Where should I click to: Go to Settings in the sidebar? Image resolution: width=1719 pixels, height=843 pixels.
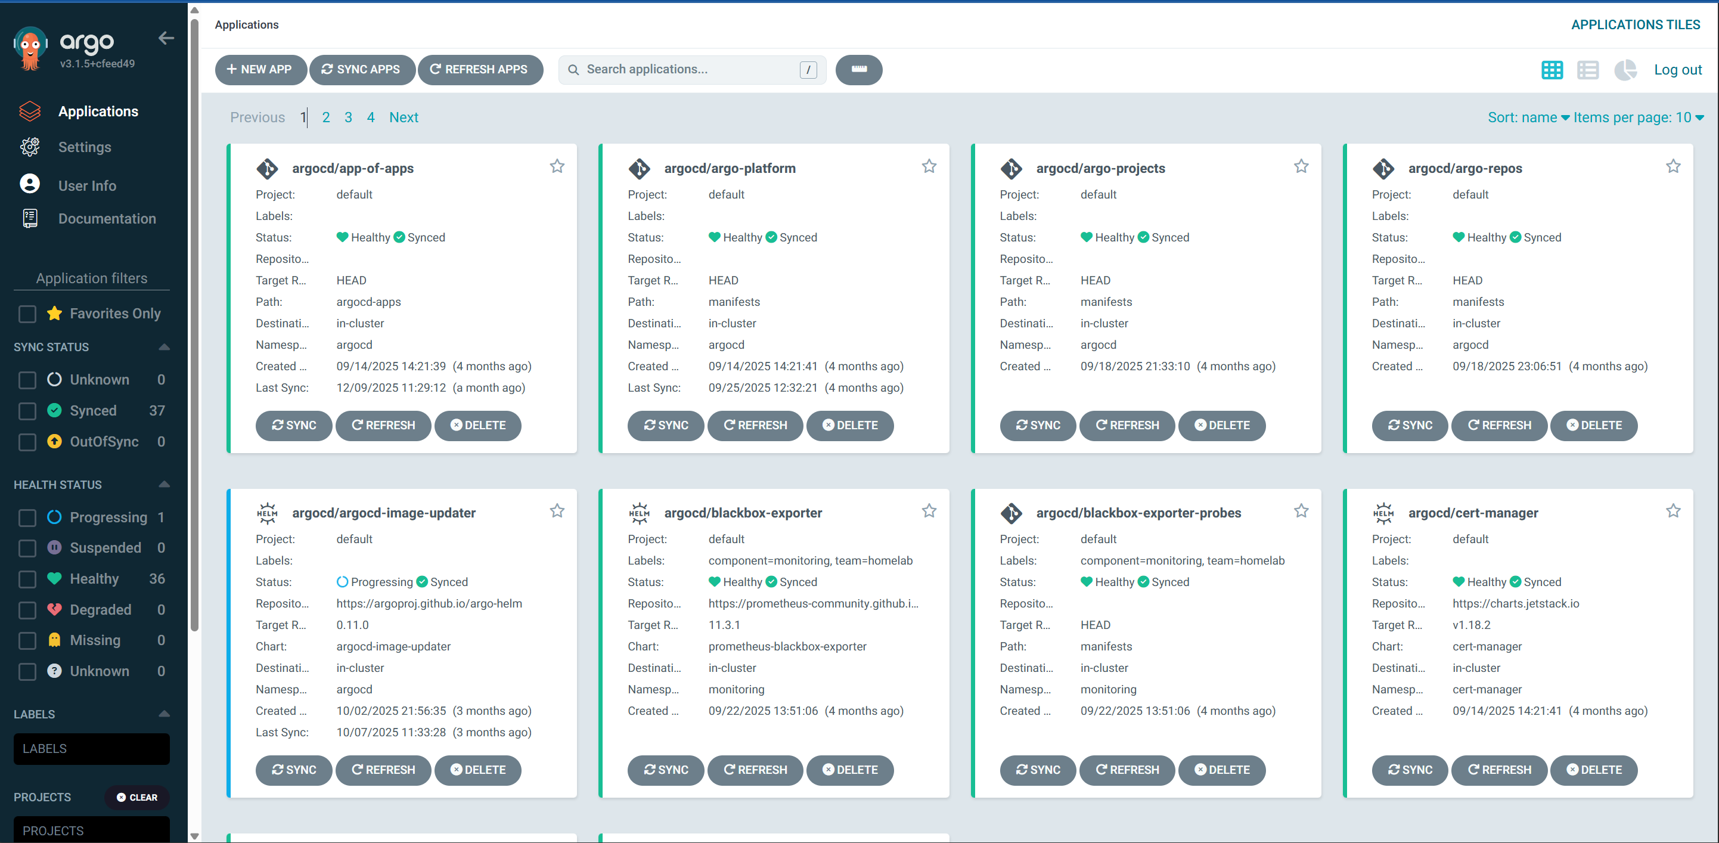(x=84, y=147)
